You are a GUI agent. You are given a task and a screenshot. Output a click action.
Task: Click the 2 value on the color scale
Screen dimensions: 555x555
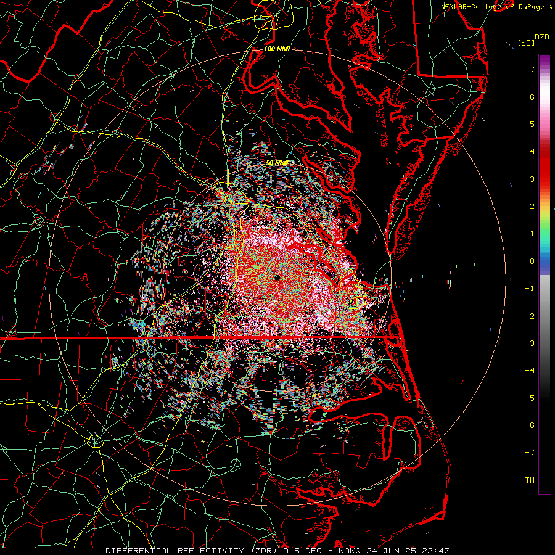point(532,207)
